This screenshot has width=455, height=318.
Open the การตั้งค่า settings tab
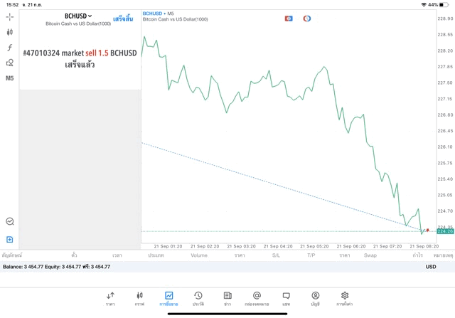pos(345,298)
